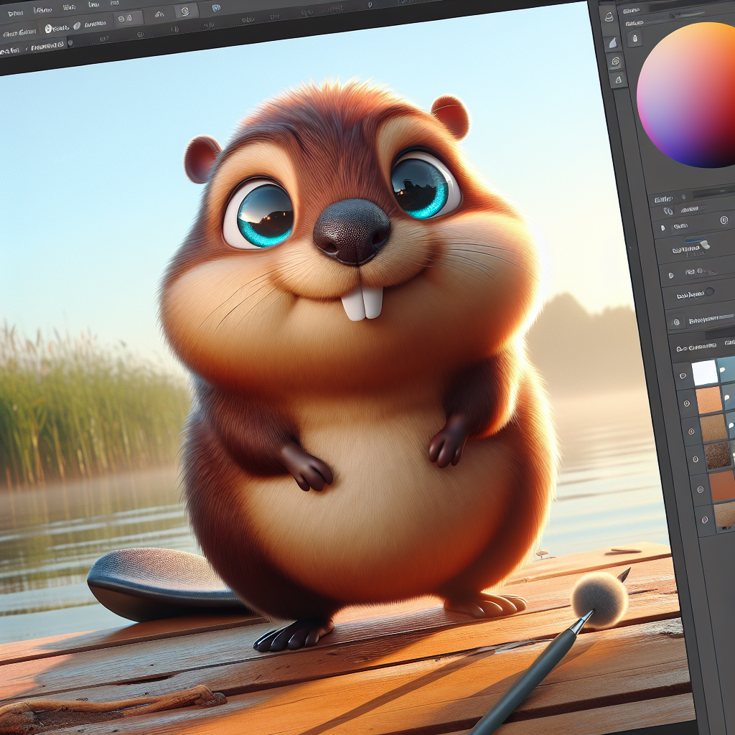Select the tan textured layer thumbnail

[x=714, y=428]
